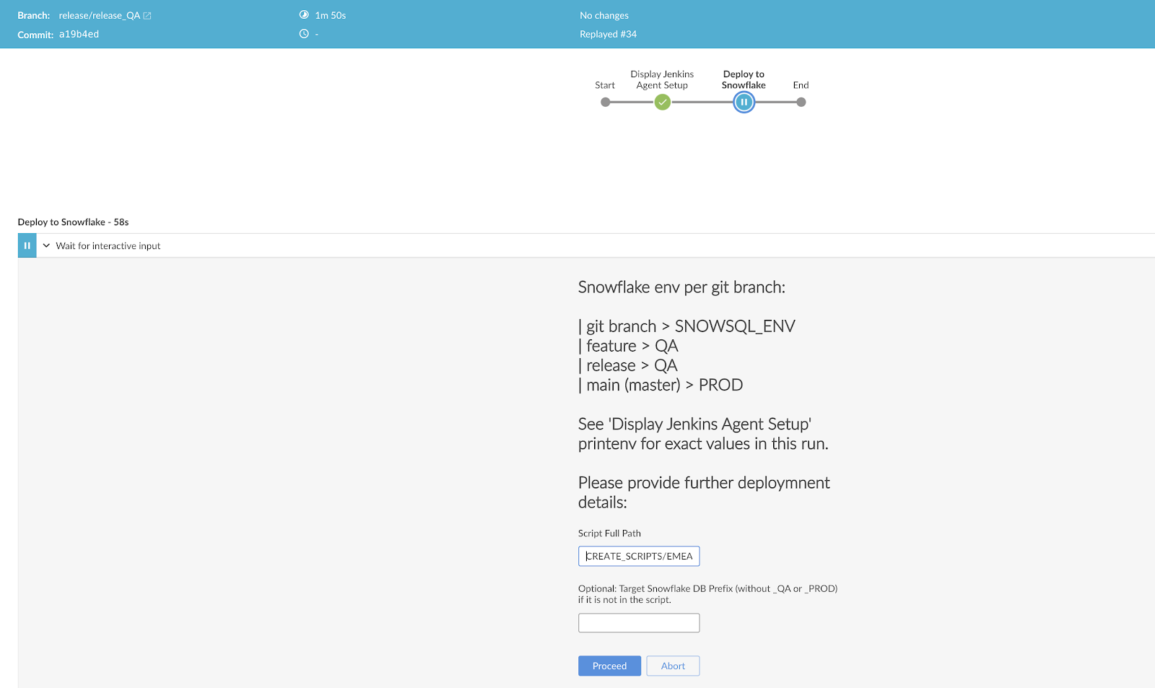Select the paused Deploy to Snowflake stage

(744, 103)
